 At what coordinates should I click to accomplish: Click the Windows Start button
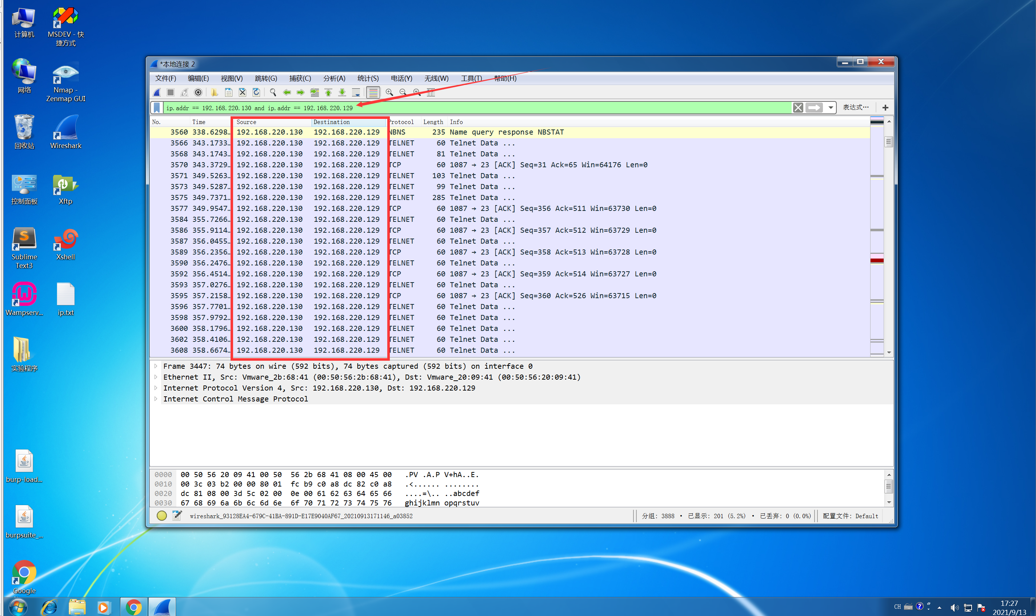17,607
